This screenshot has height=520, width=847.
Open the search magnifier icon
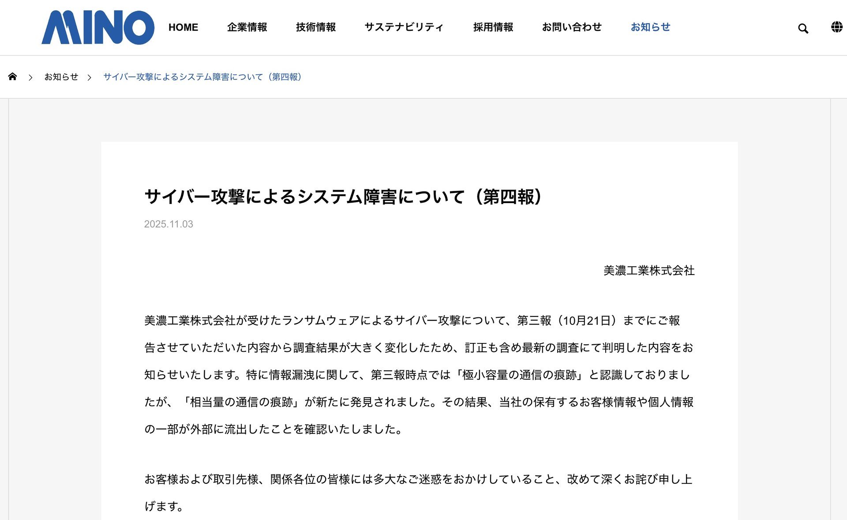click(803, 29)
